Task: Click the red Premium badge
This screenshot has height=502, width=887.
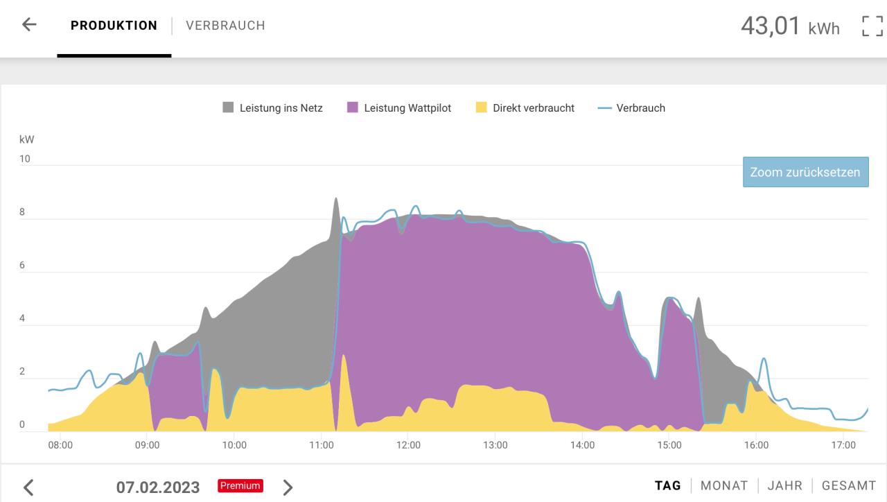Action: point(240,486)
